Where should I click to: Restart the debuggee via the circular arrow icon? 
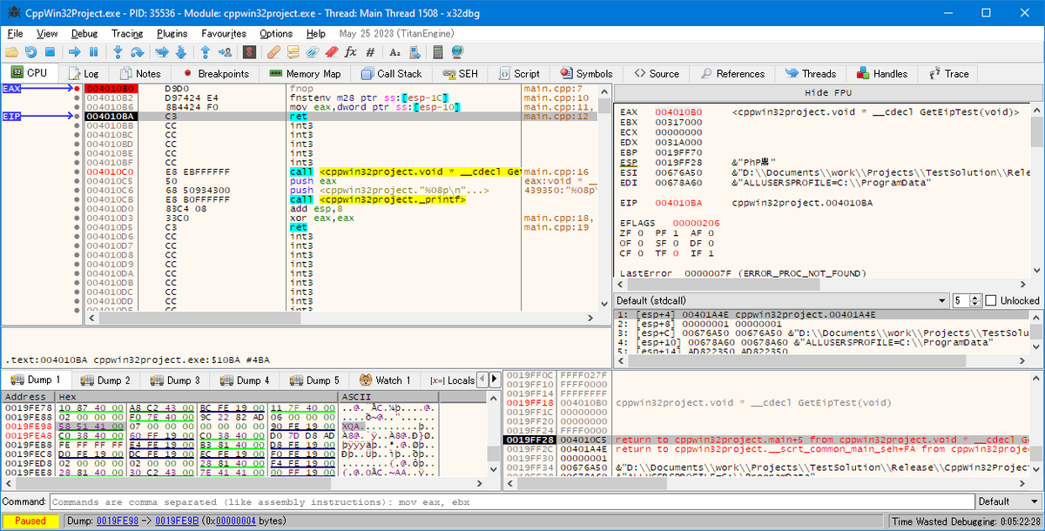pyautogui.click(x=30, y=51)
